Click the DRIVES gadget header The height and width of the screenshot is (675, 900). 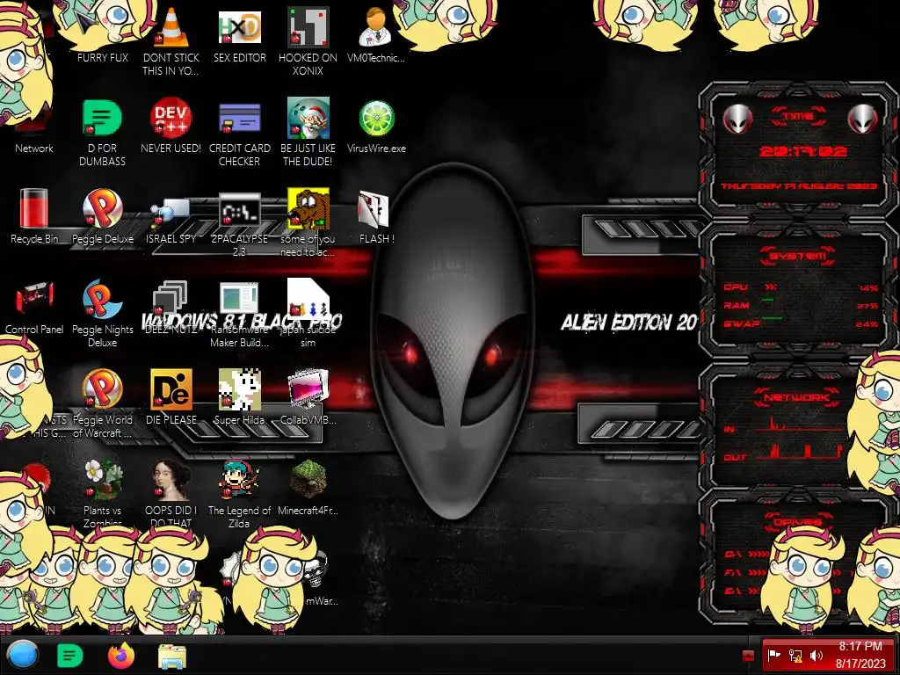click(798, 522)
